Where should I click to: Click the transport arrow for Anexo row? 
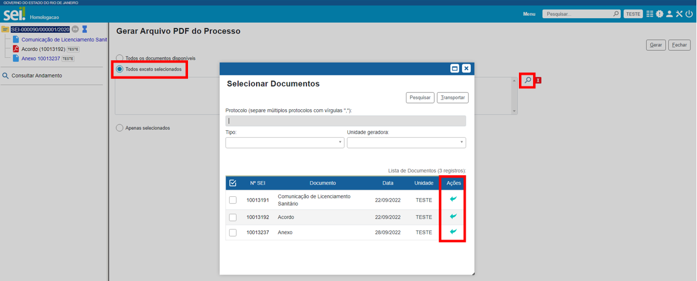[453, 232]
